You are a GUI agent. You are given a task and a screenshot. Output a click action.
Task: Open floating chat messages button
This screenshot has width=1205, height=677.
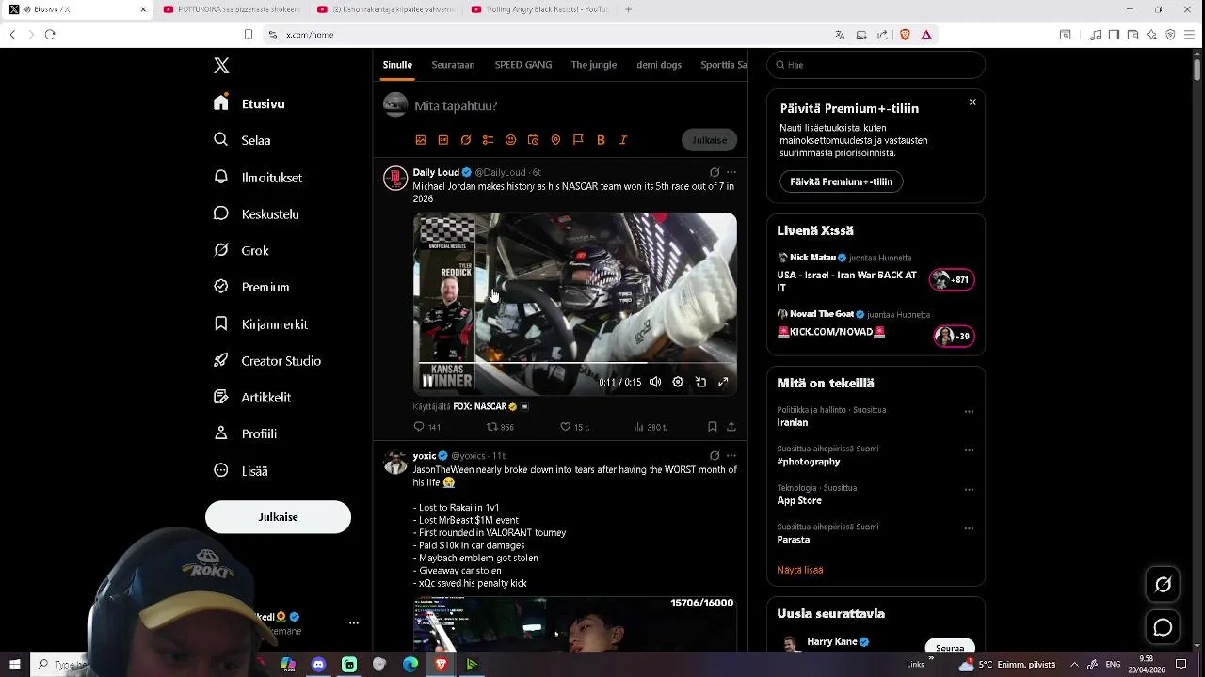[1164, 627]
